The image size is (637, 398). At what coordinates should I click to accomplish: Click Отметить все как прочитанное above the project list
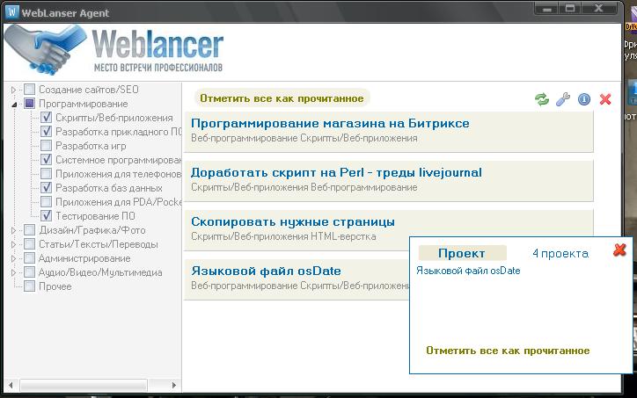tap(282, 98)
